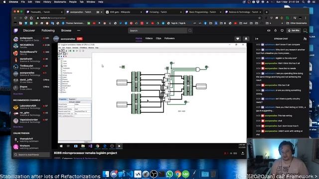The image size is (319, 179).
Task: Click Windows Start in streamed taskbar
Action: [61, 146]
